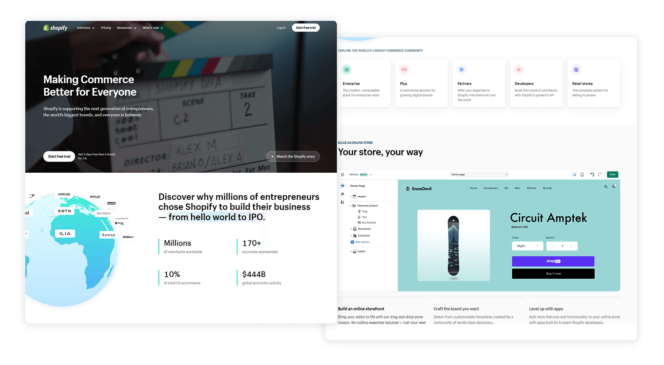Open the Solutions menu
The width and height of the screenshot is (664, 365).
pos(85,28)
